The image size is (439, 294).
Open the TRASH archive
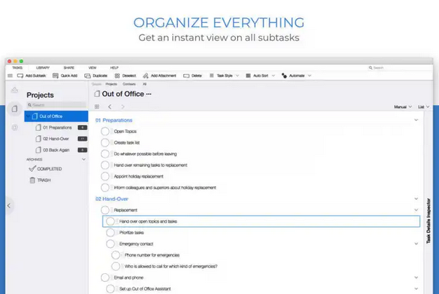[x=44, y=180]
